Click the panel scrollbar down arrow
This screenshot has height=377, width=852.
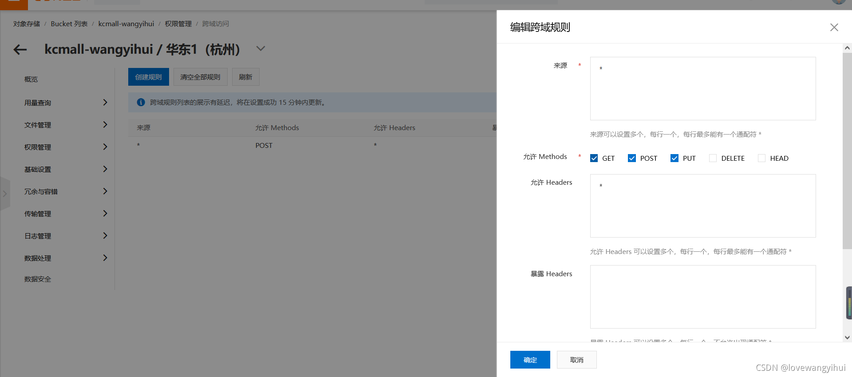(847, 337)
